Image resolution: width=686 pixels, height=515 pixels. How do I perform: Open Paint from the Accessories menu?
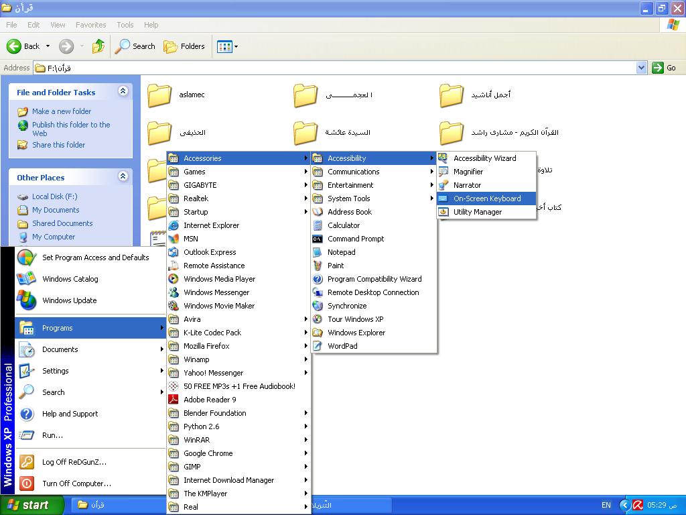374,266
